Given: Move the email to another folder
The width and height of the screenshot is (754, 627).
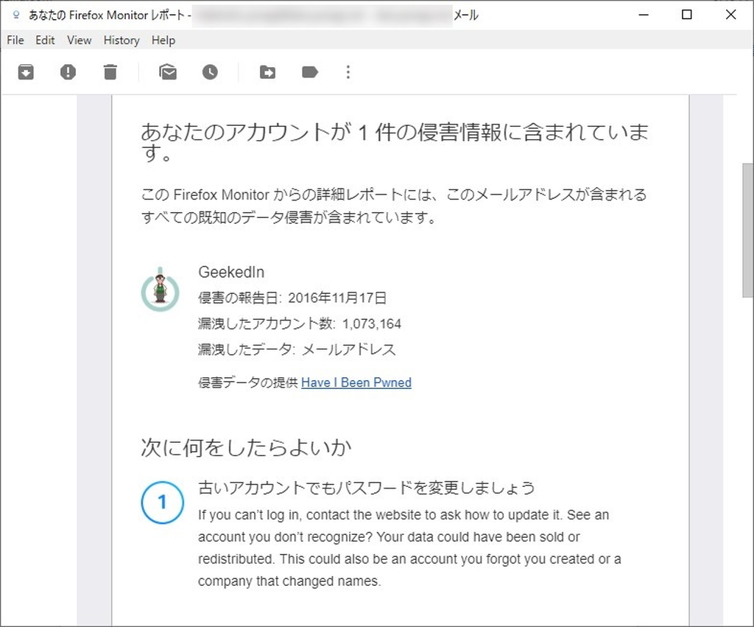Looking at the screenshot, I should point(267,71).
